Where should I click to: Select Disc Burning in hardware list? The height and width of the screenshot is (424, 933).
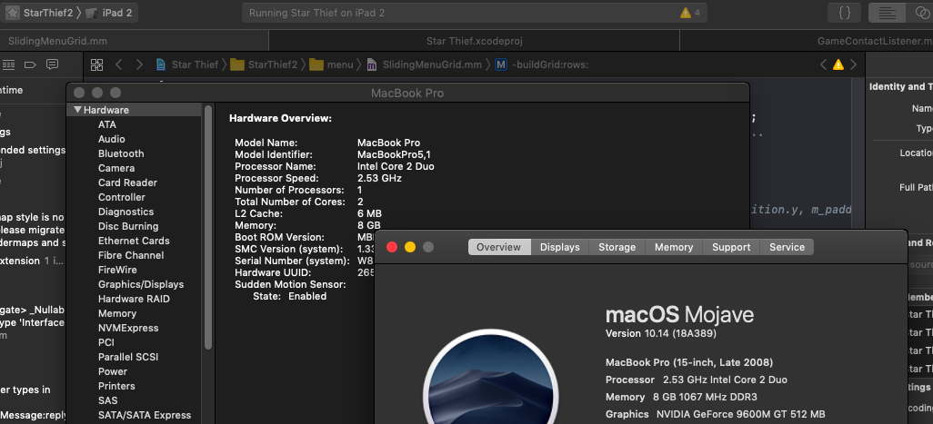pyautogui.click(x=128, y=226)
